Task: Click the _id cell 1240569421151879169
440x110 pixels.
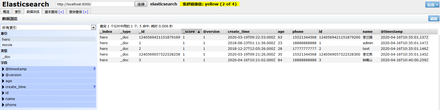Action: pyautogui.click(x=159, y=37)
